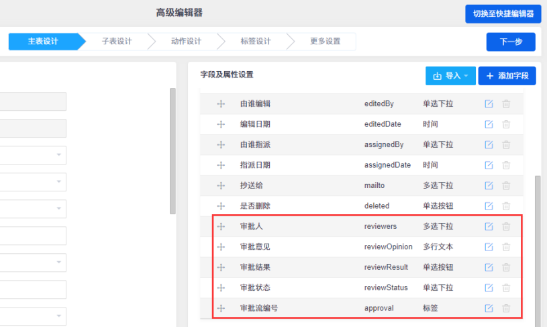Edit the 审批结果 field
The image size is (547, 327).
[x=489, y=267]
